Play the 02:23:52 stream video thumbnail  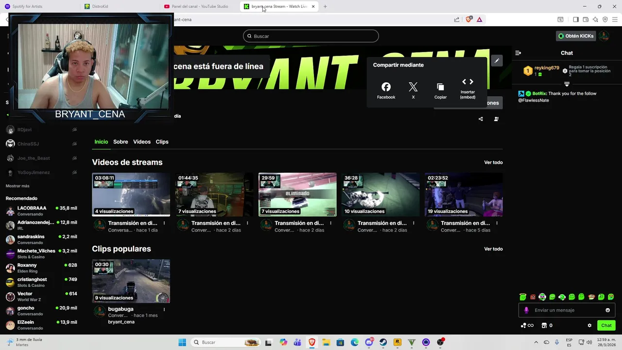point(464,194)
